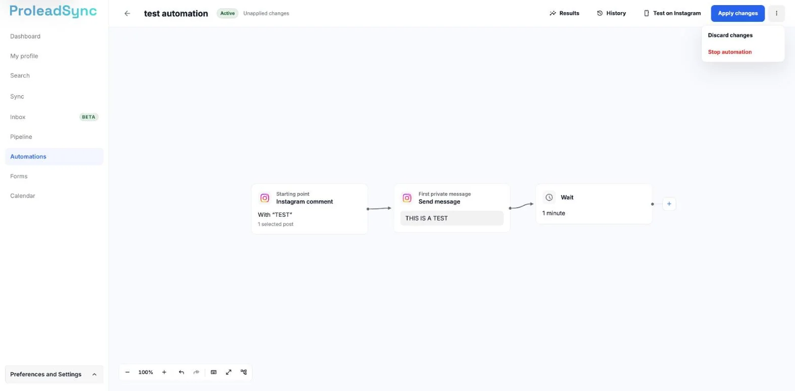This screenshot has width=795, height=391.
Task: Select Stop automation in the menu
Action: click(x=743, y=52)
